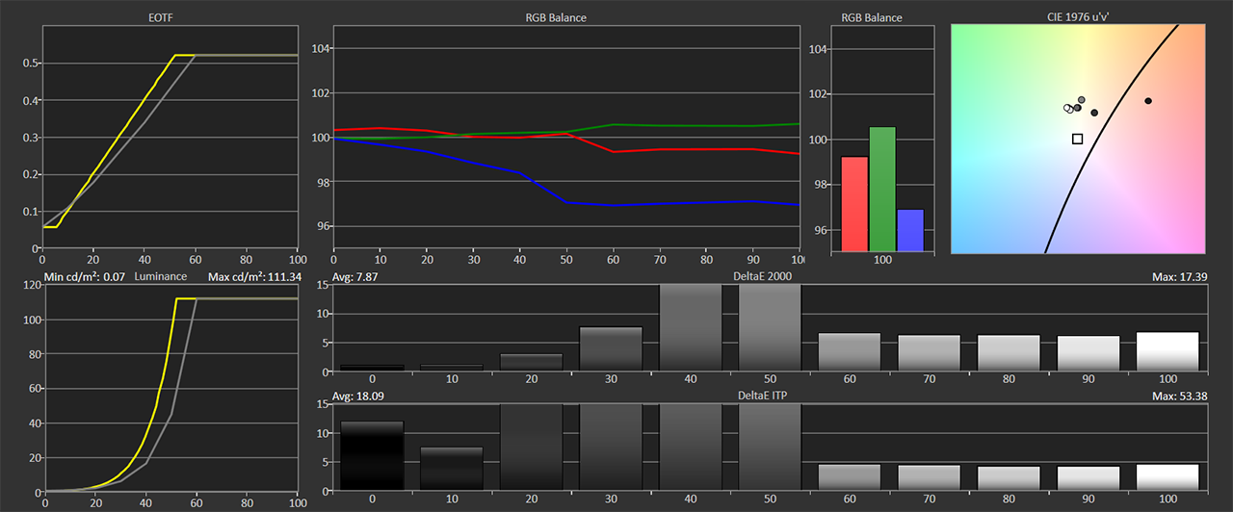Pick the DeltaE 2000 bar at 60

click(850, 352)
